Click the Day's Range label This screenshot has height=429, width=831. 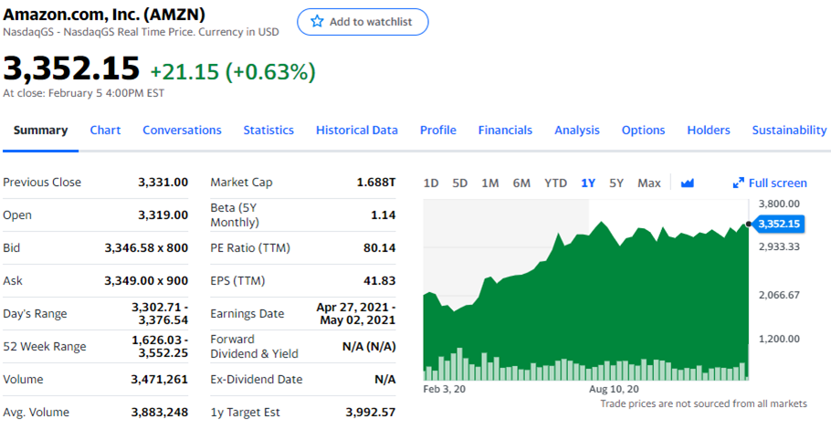pyautogui.click(x=35, y=314)
